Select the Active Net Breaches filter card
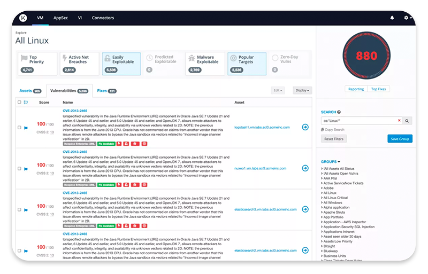Screen dimensions: 428x274 click(x=79, y=64)
